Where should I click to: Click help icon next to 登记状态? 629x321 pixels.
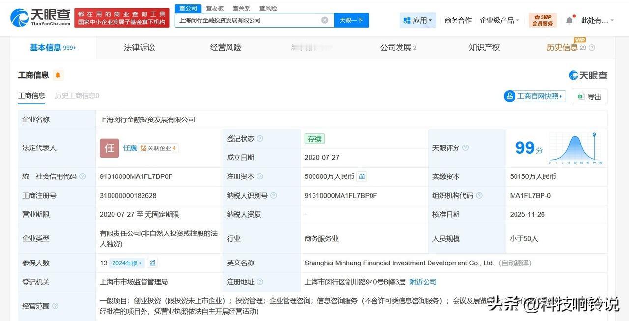(x=260, y=139)
